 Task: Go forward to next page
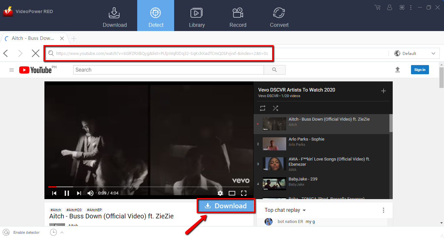(x=20, y=53)
